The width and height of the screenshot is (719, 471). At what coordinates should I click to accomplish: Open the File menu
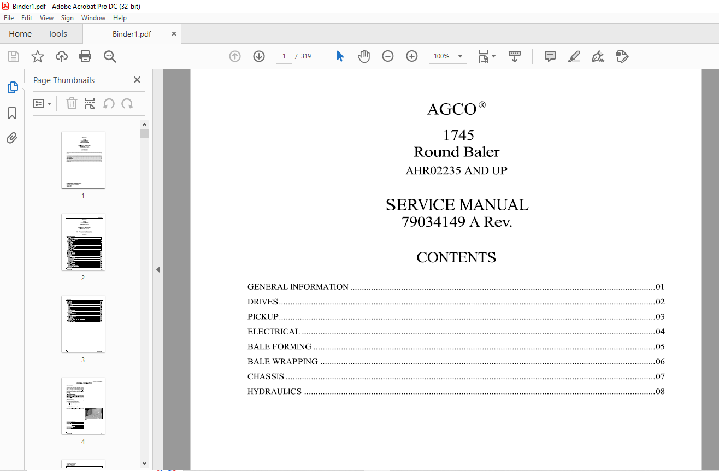9,18
